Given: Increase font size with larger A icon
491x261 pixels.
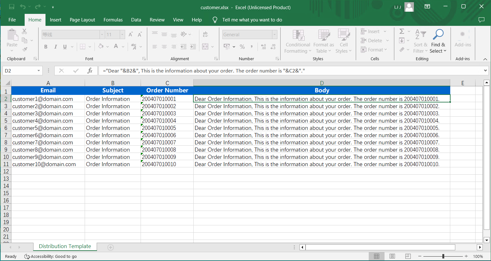Looking at the screenshot, I should tap(130, 34).
